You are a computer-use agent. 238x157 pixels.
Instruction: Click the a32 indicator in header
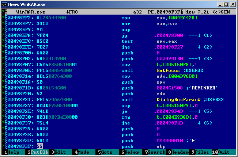click(137, 12)
